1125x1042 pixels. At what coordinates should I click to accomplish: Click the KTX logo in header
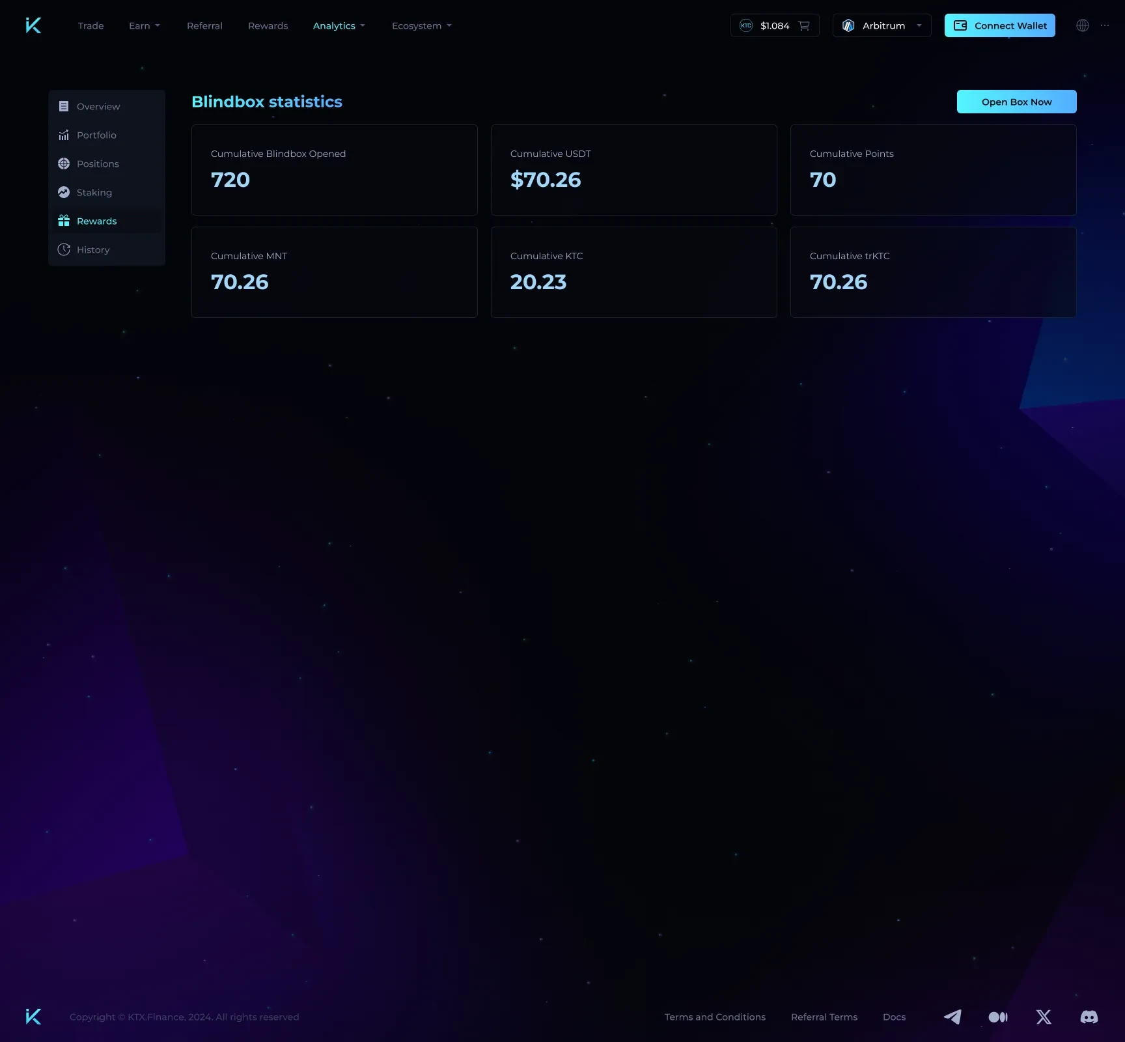click(x=33, y=25)
